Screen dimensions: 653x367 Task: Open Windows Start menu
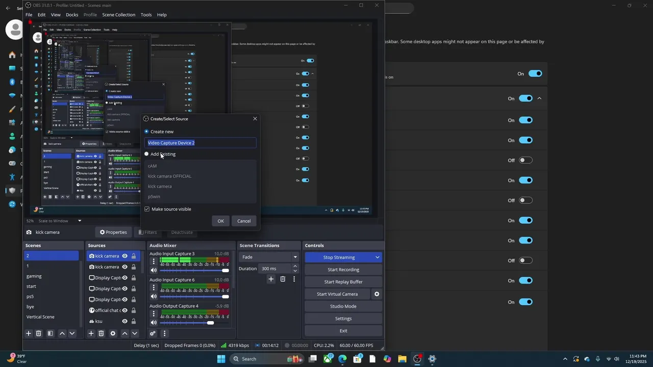[221, 359]
